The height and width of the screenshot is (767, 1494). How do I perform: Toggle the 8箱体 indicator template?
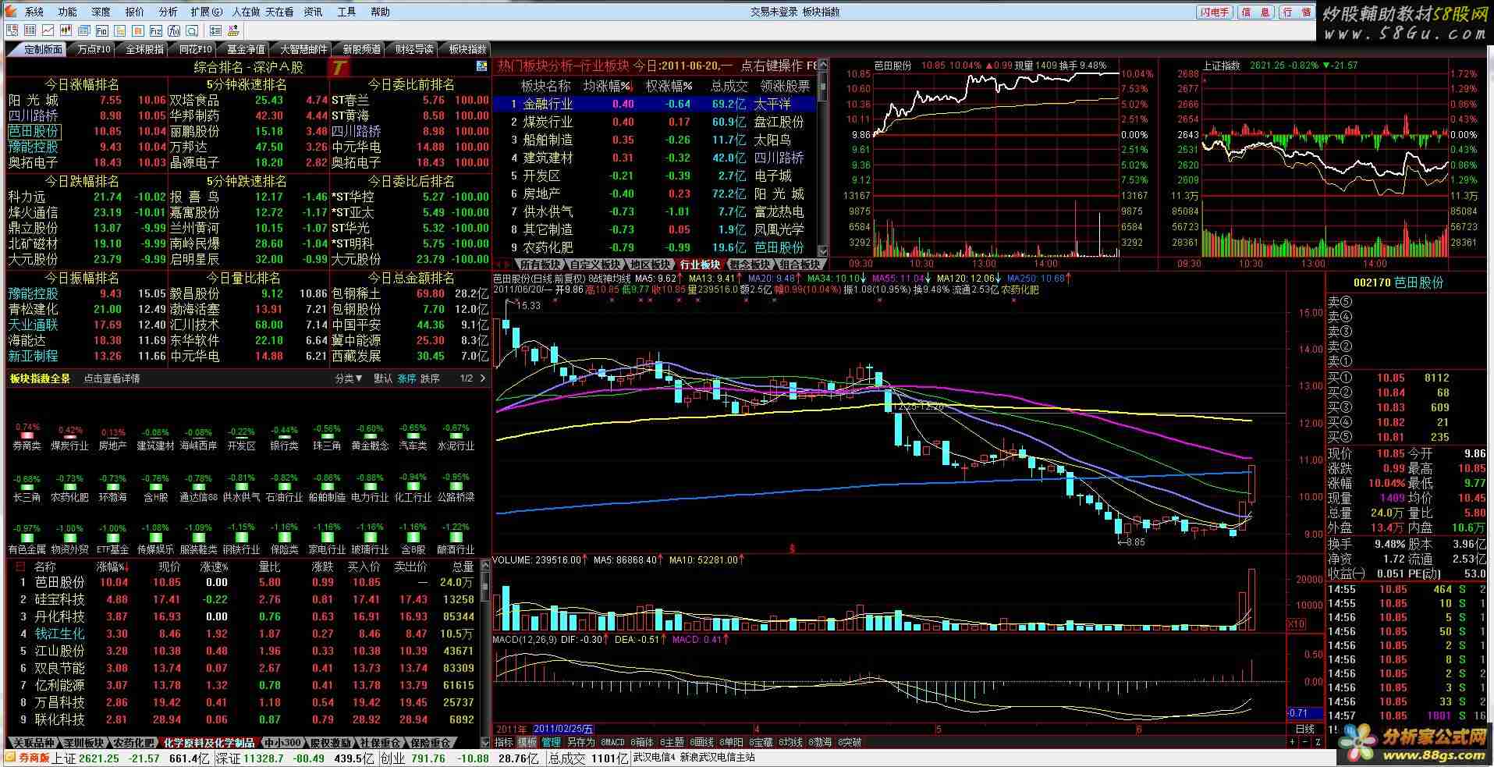[x=642, y=742]
